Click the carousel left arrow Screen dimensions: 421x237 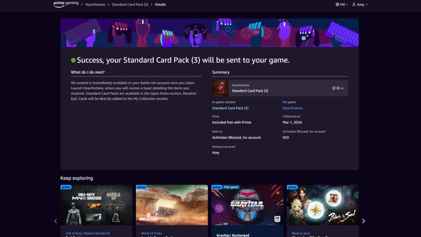pyautogui.click(x=56, y=221)
